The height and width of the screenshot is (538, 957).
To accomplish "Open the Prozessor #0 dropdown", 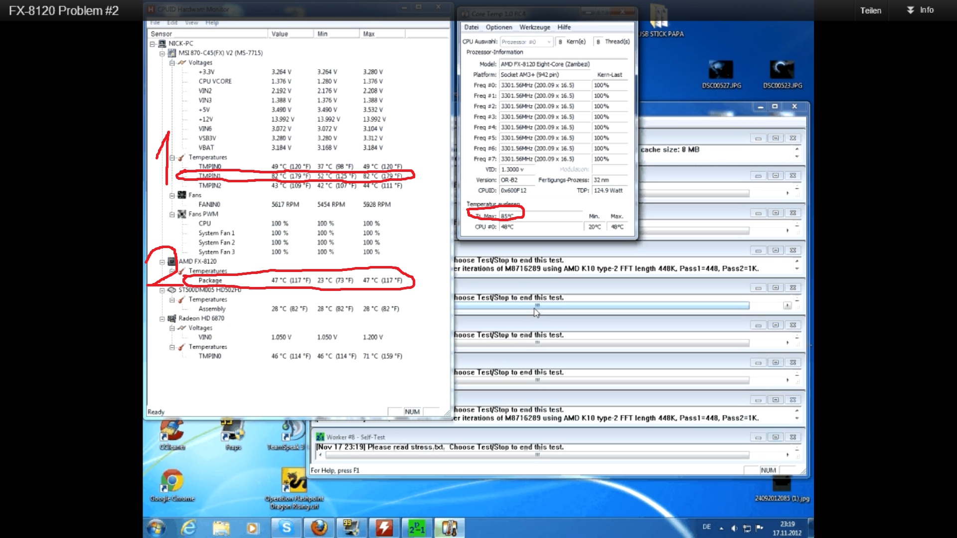I will pyautogui.click(x=526, y=42).
